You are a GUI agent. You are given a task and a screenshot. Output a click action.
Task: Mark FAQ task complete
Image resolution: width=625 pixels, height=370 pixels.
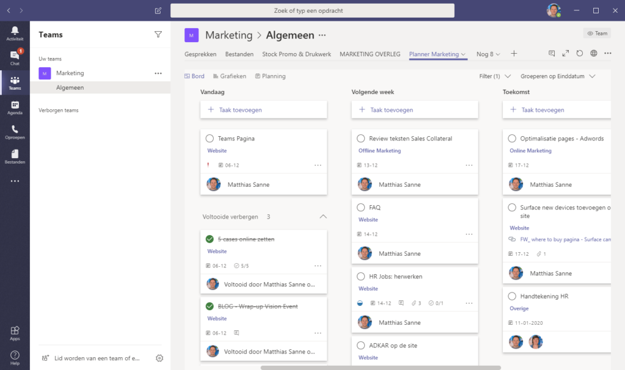(361, 208)
